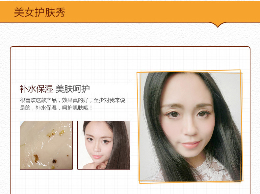Click the divider line below review text
Viewport: 260px width, 194px height.
click(74, 116)
